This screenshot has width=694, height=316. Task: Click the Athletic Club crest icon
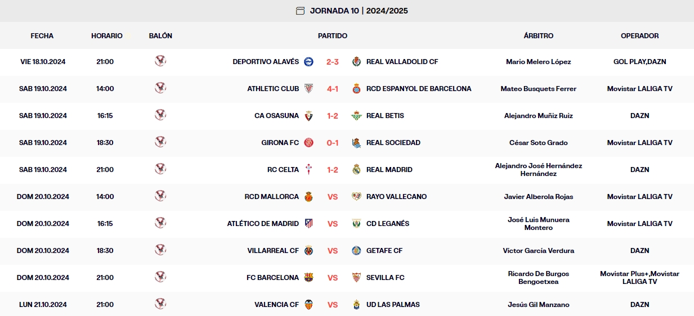pos(308,89)
